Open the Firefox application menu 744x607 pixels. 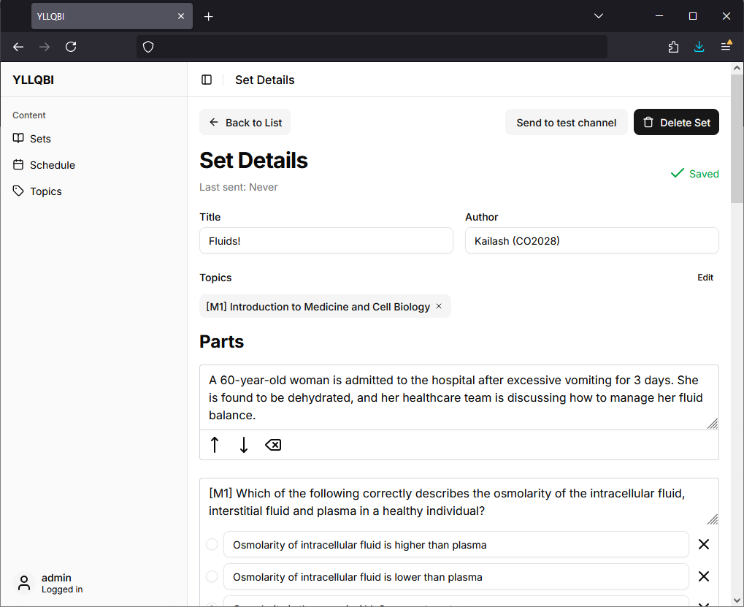coord(726,46)
